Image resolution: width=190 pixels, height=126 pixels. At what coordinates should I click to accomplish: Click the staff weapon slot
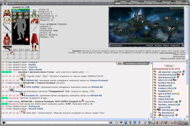(x=7, y=28)
